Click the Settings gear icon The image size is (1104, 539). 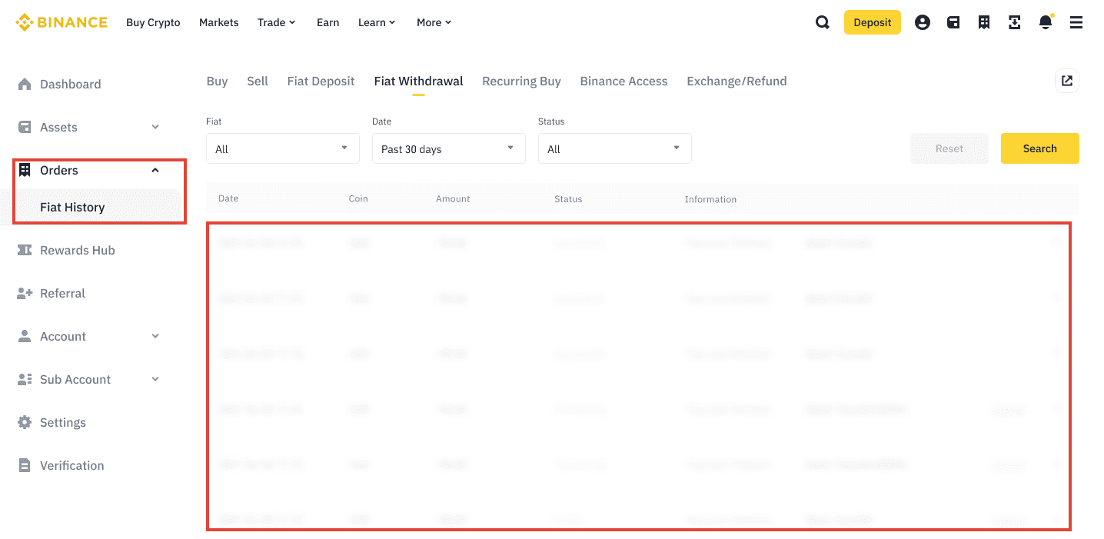pyautogui.click(x=25, y=422)
